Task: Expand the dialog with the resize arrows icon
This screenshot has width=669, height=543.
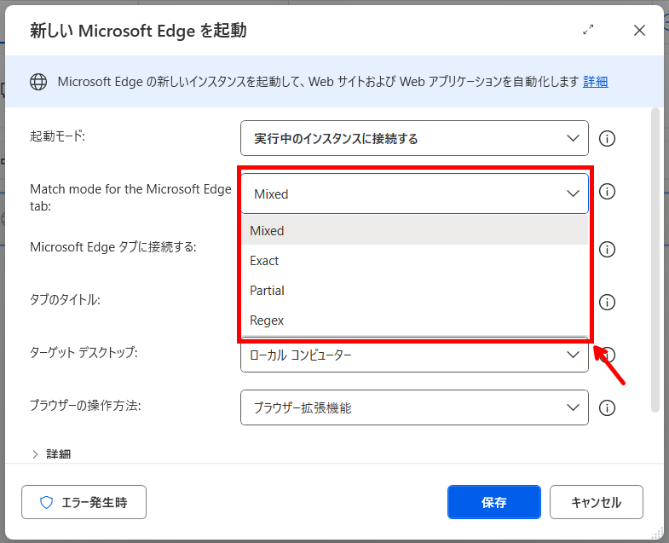Action: [x=588, y=30]
